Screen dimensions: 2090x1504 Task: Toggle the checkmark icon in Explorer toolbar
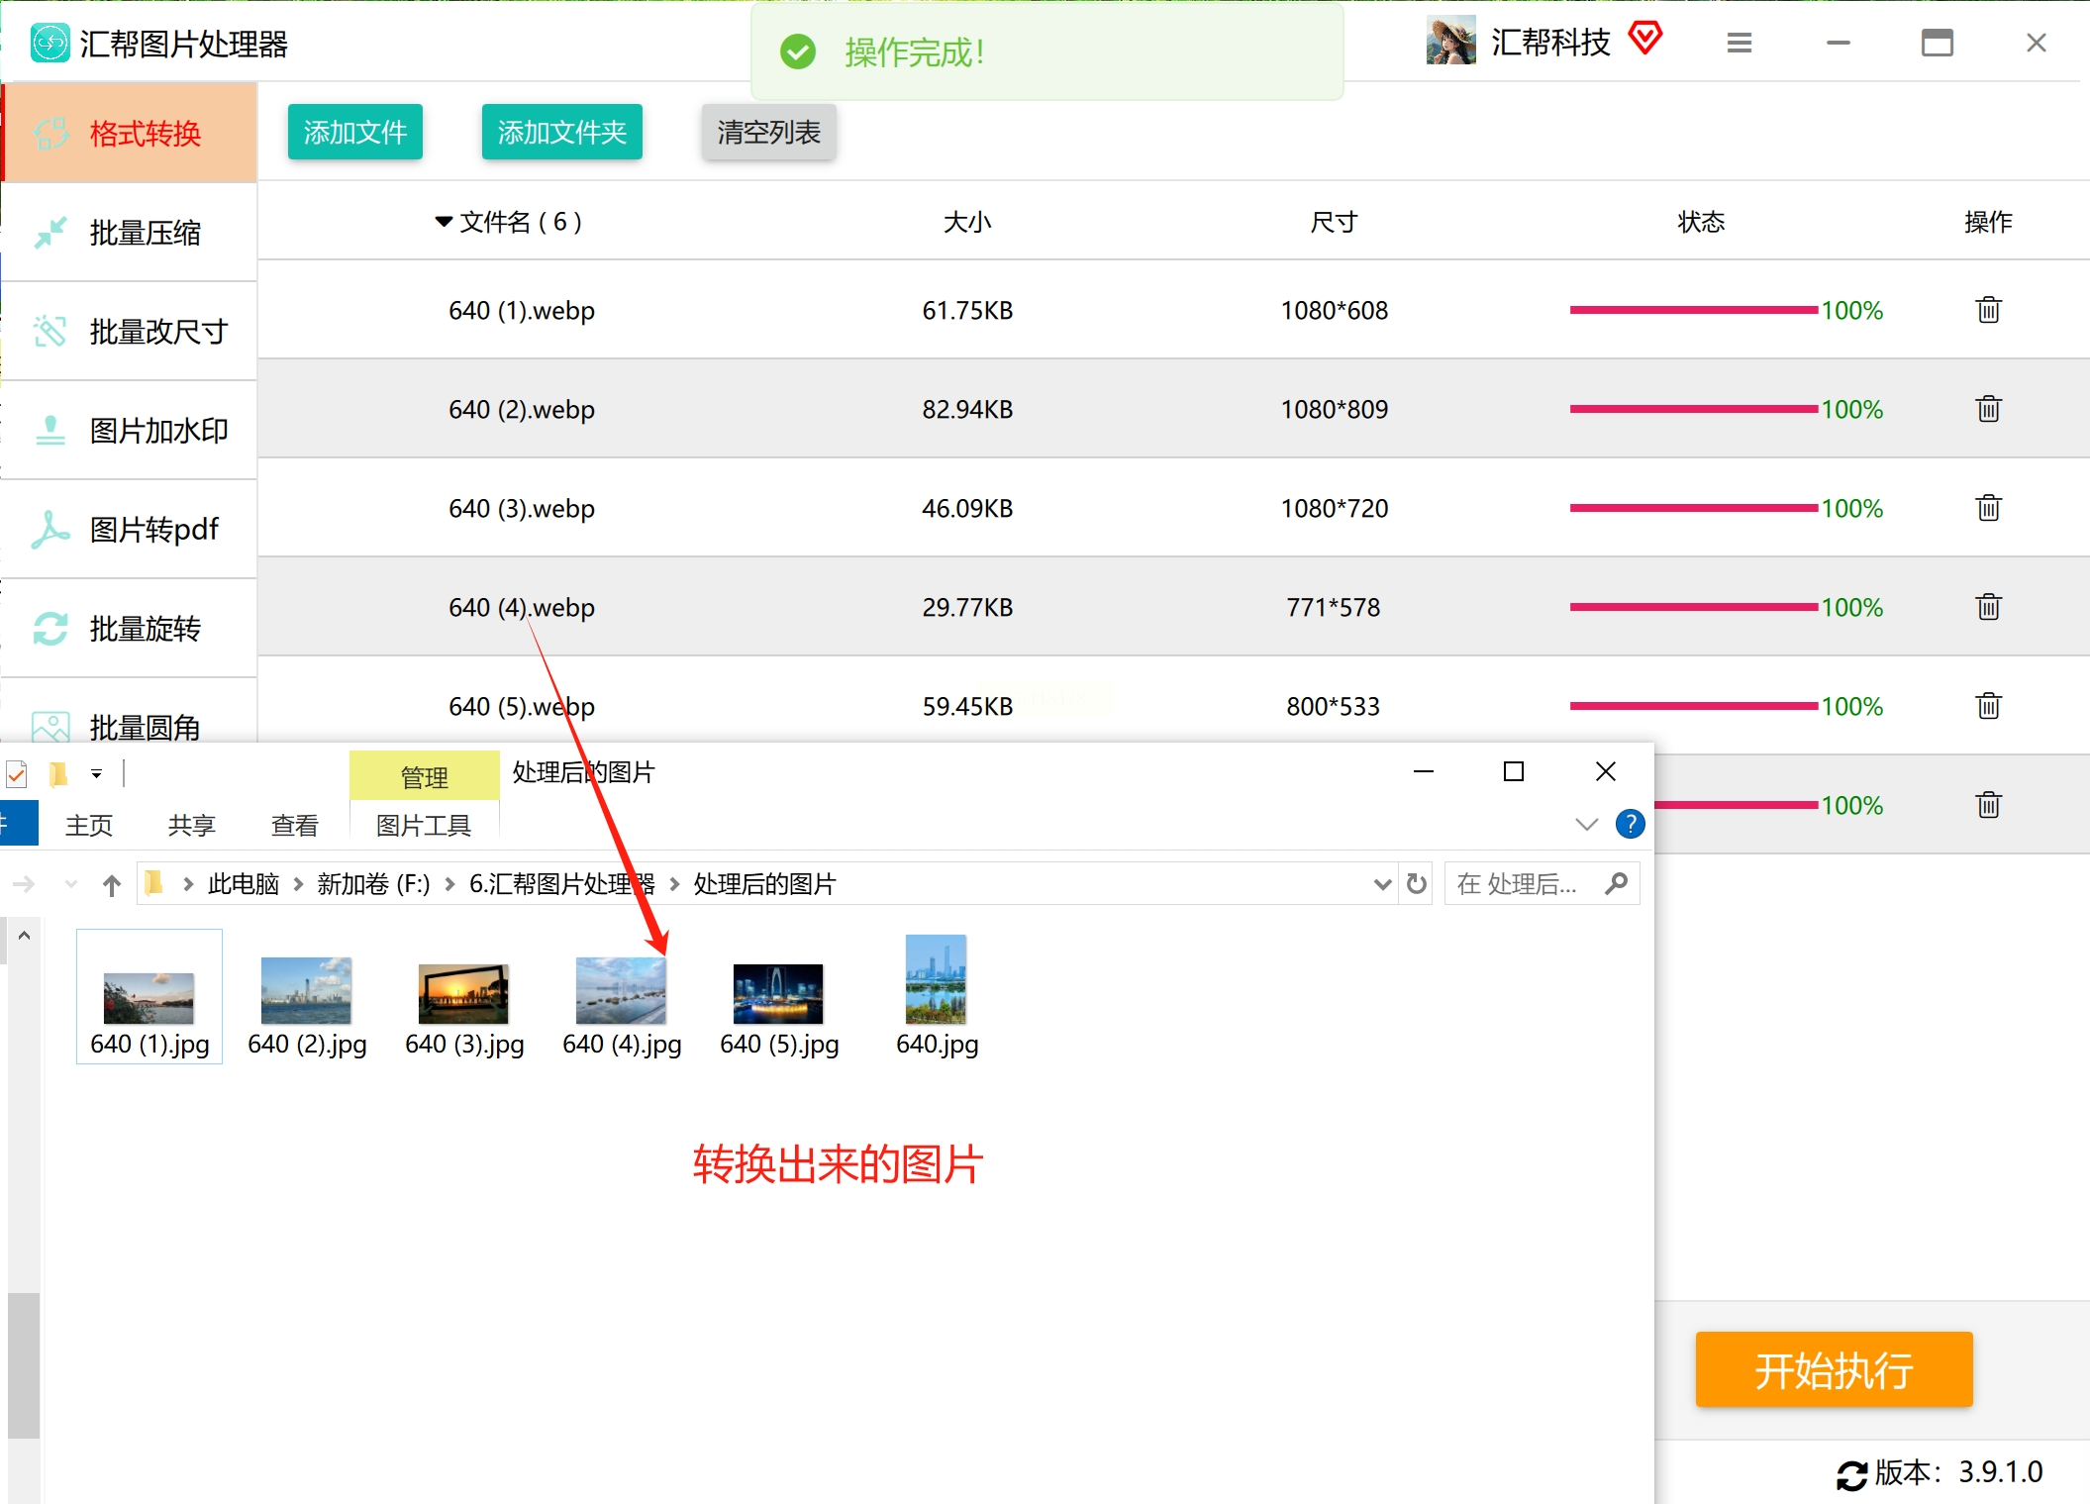(17, 773)
